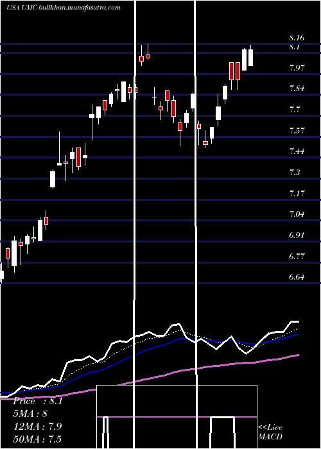Click the 7.7 price axis label
The image size is (321, 449).
(295, 110)
